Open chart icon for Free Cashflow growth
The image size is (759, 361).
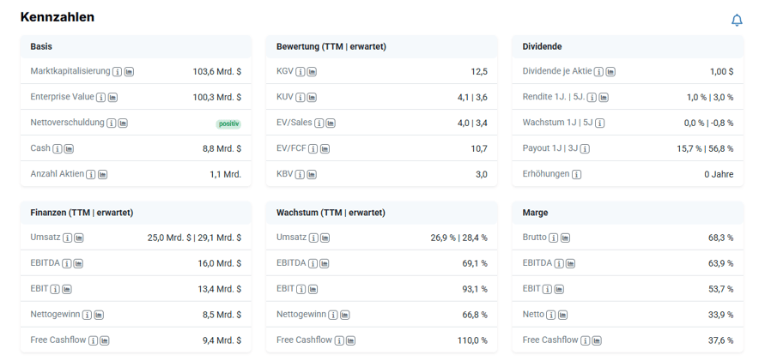(351, 340)
